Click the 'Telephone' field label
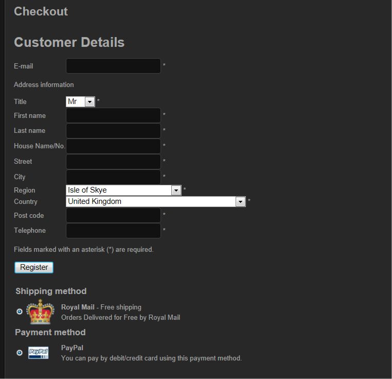Viewport: 392px width, 379px height. click(x=30, y=231)
